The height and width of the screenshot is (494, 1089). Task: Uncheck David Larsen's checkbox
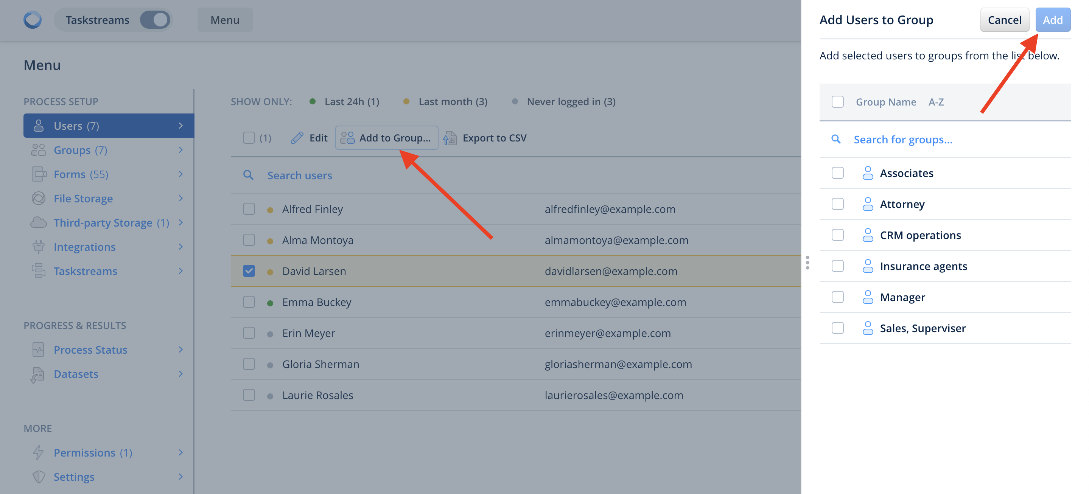(x=249, y=271)
